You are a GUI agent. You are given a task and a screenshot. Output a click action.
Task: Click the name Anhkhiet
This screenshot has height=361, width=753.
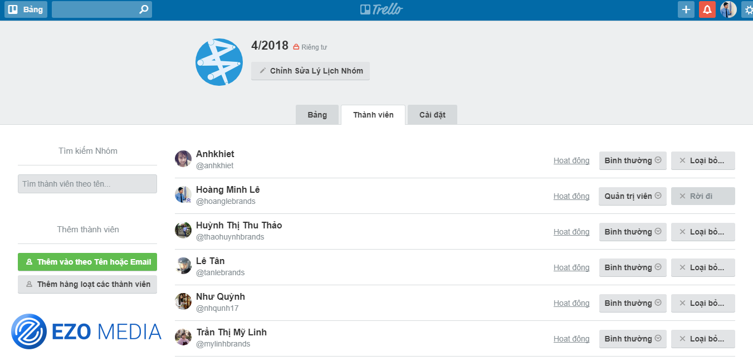(x=215, y=154)
